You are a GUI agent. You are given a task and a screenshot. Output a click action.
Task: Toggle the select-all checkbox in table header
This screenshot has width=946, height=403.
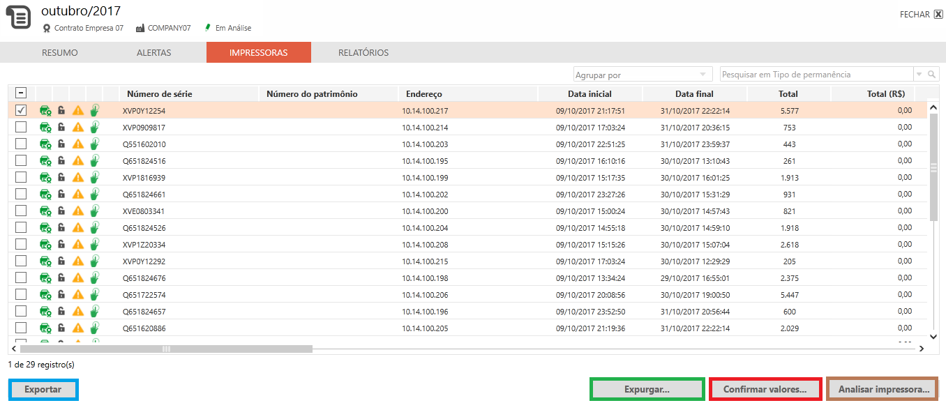[x=21, y=93]
